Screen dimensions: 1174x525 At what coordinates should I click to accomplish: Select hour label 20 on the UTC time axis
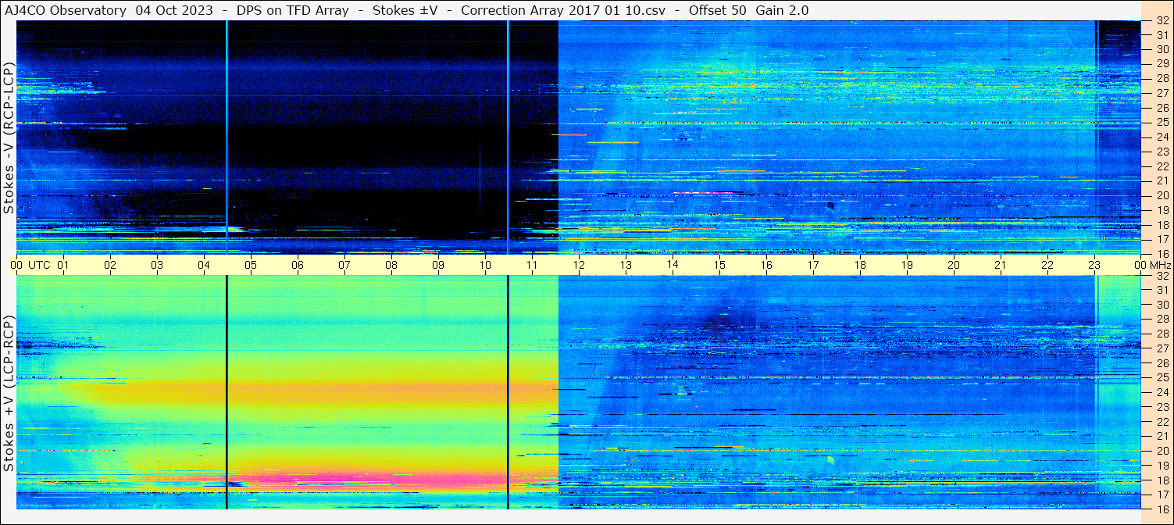tap(954, 265)
